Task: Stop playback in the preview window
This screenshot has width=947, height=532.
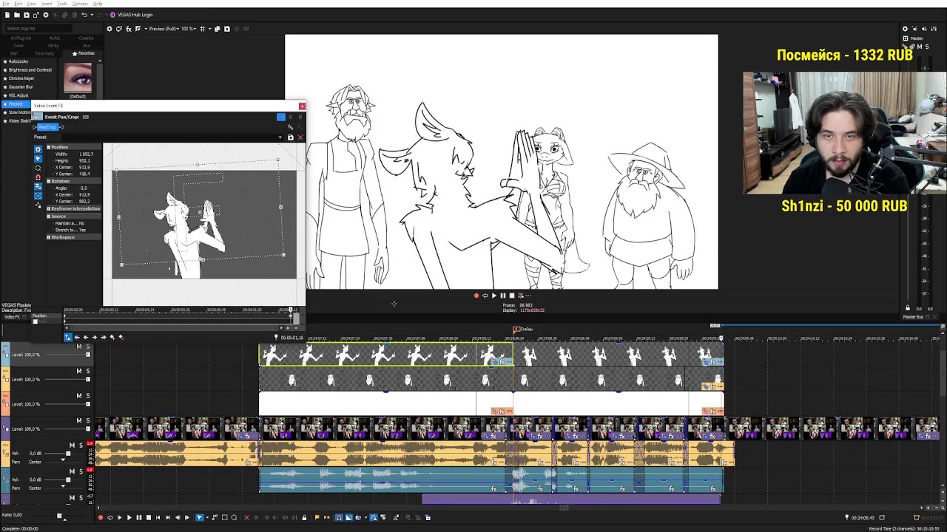Action: point(511,296)
